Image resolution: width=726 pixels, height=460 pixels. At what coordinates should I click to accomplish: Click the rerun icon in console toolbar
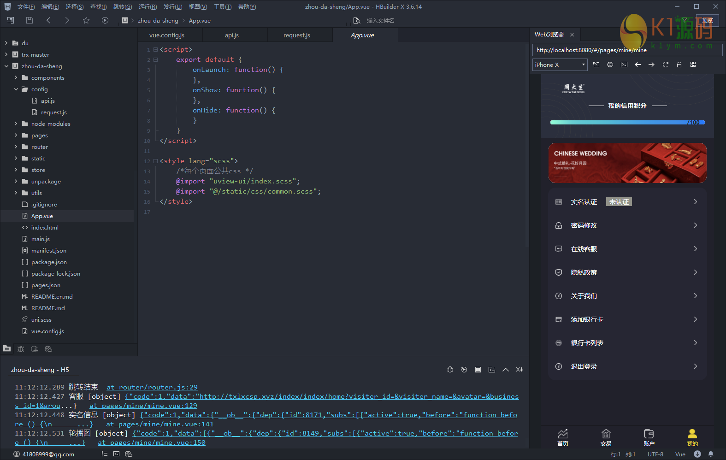click(464, 370)
